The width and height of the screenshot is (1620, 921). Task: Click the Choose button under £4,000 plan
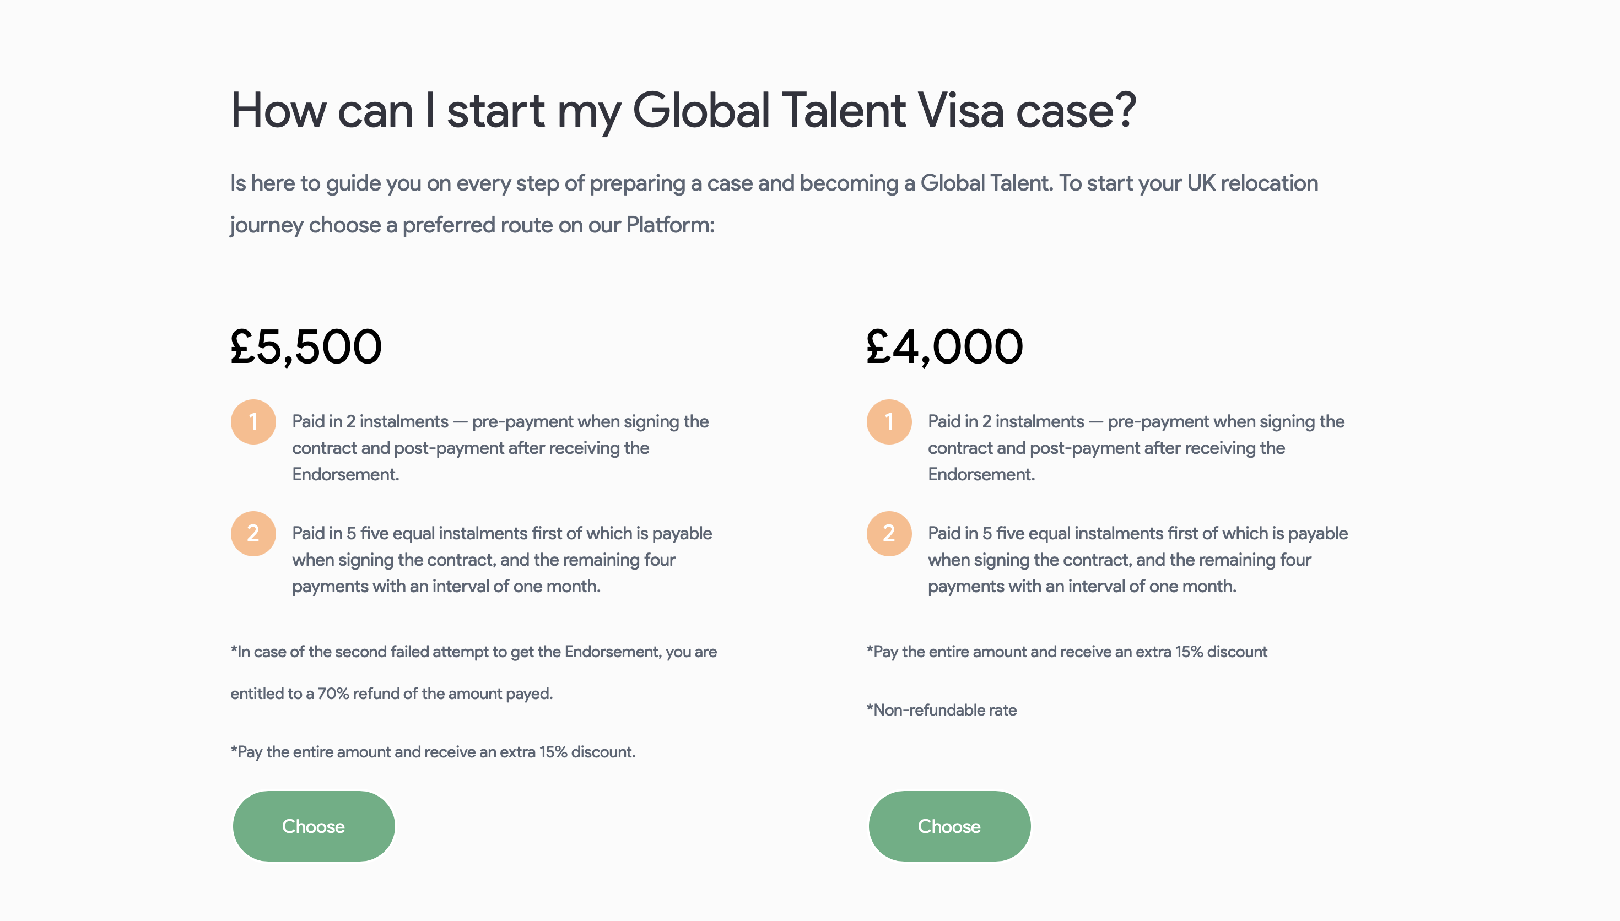click(949, 826)
